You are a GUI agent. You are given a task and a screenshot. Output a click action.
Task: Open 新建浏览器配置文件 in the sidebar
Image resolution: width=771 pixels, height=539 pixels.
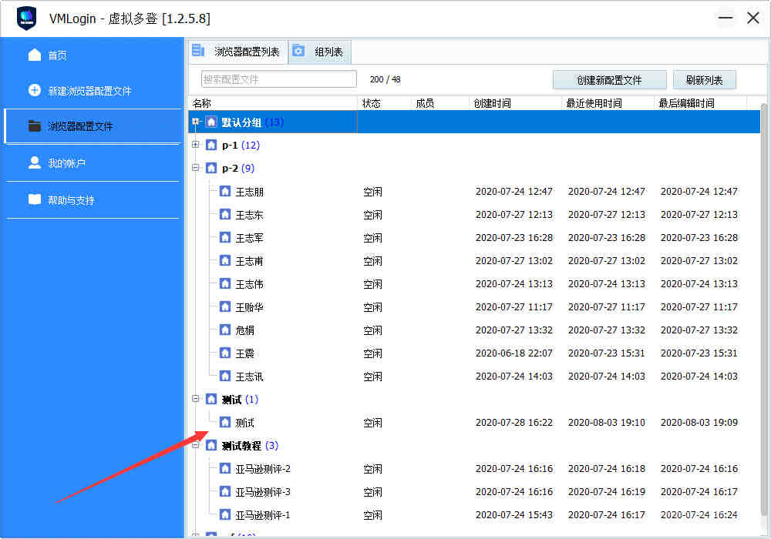click(x=89, y=92)
